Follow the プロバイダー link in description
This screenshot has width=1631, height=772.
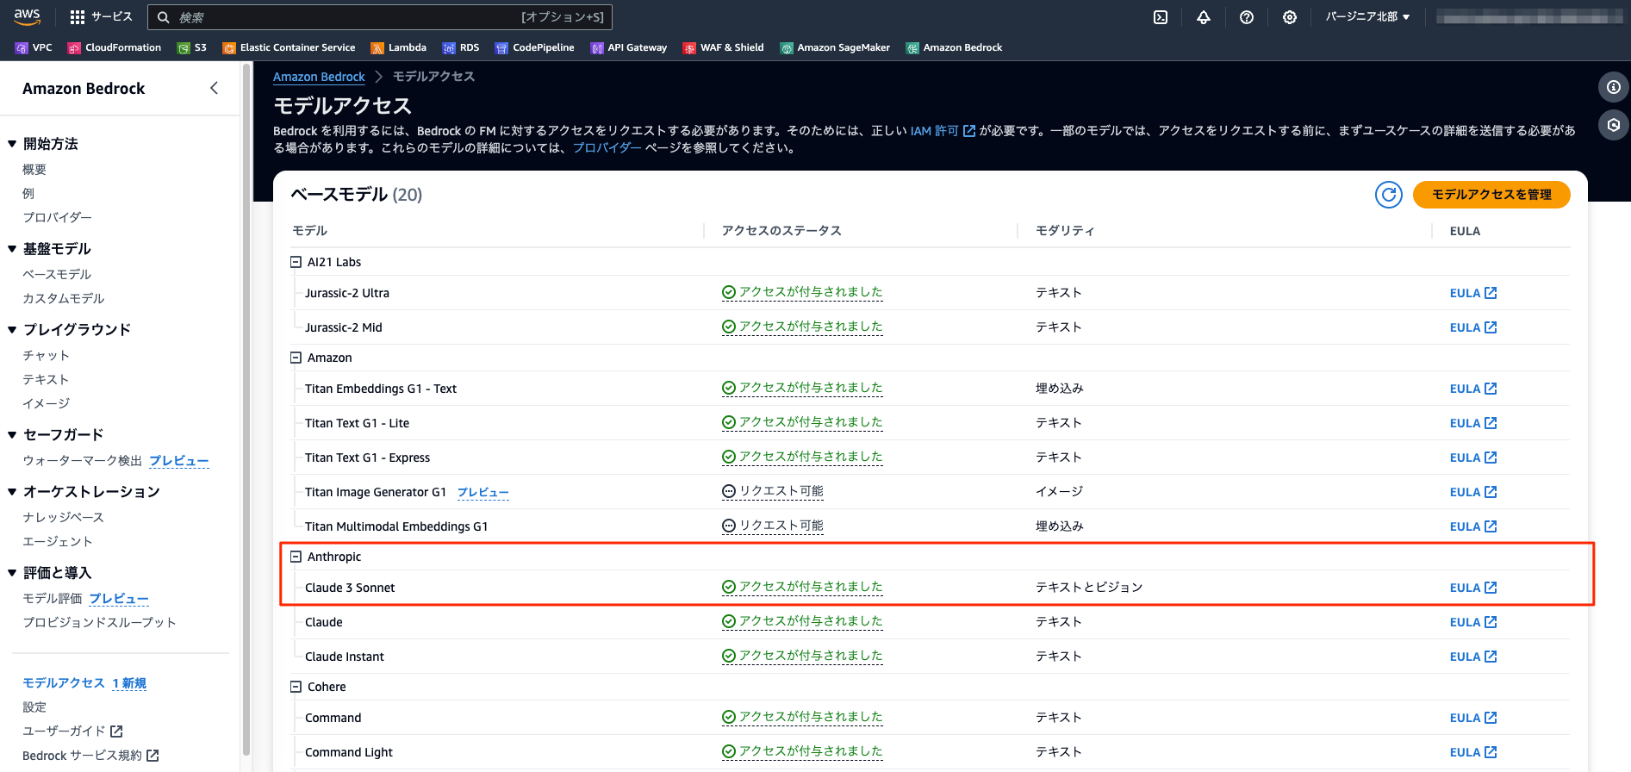[x=607, y=148]
